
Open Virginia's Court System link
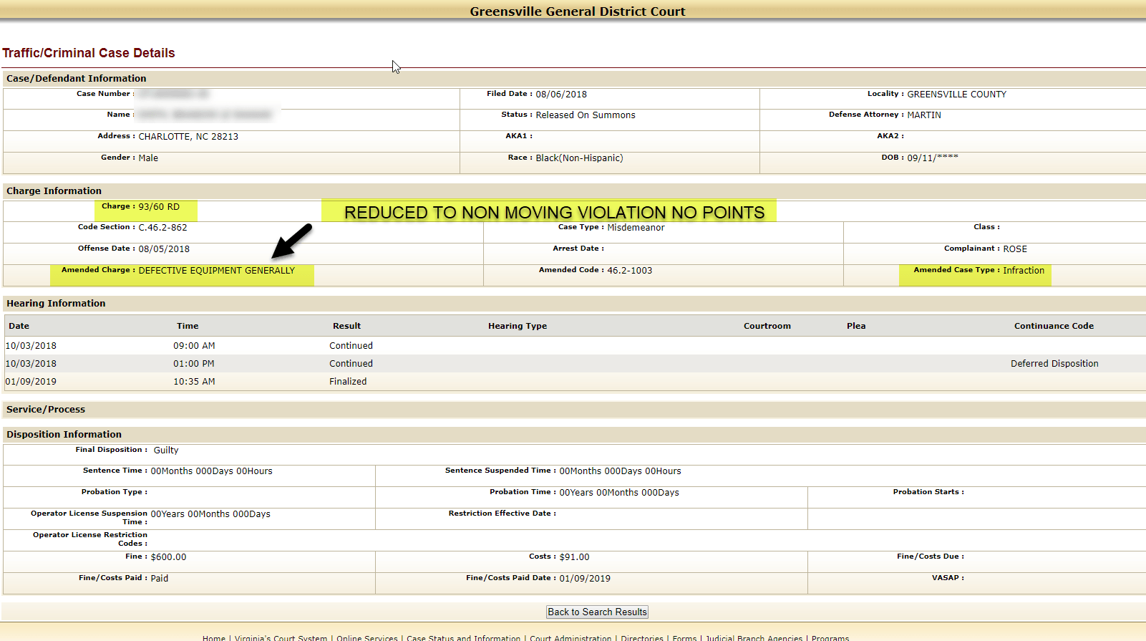(281, 637)
